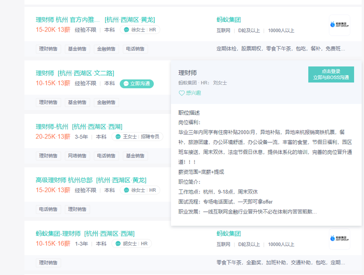Select 电话销售 tag in 理财师-杭州 card
This screenshot has height=275, width=364.
click(106, 156)
